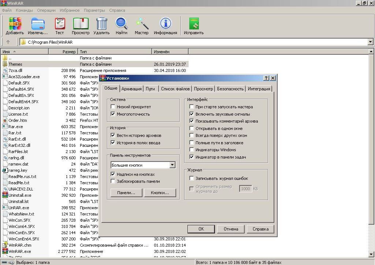Click the Удалить trash bin icon
This screenshot has width=375, height=265.
102,23
